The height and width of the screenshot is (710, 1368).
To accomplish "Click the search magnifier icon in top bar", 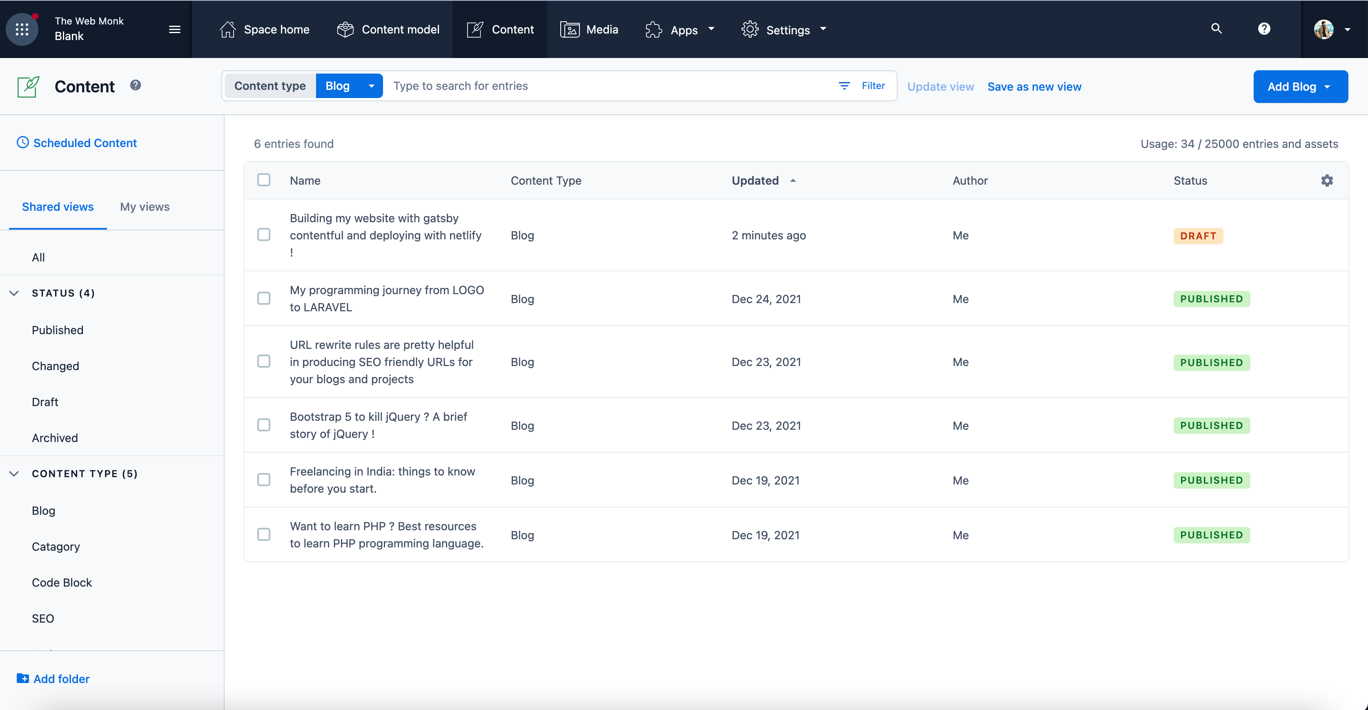I will coord(1216,29).
